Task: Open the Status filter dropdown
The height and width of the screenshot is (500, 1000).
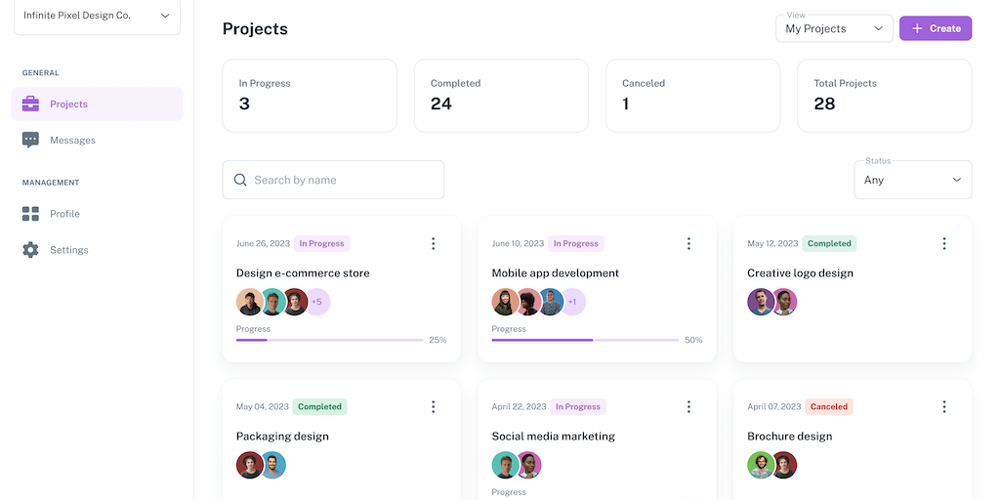Action: click(912, 180)
